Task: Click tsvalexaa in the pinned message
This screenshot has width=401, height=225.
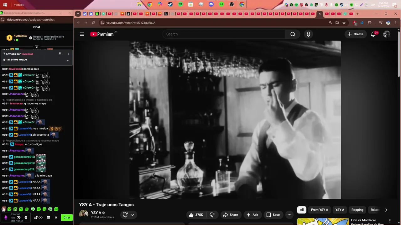Action: point(27,54)
